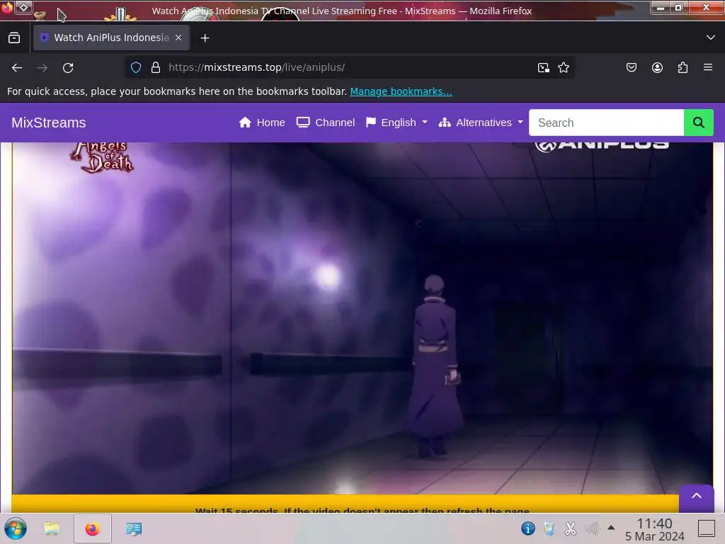
Task: Close the Watch AniPlus Indonesia tab
Action: click(178, 38)
